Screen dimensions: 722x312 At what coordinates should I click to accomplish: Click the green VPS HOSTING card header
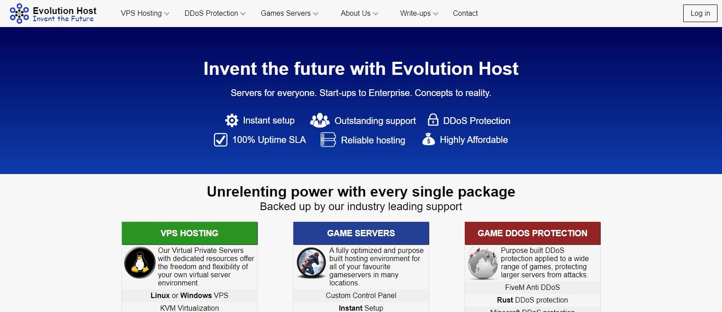pos(190,233)
